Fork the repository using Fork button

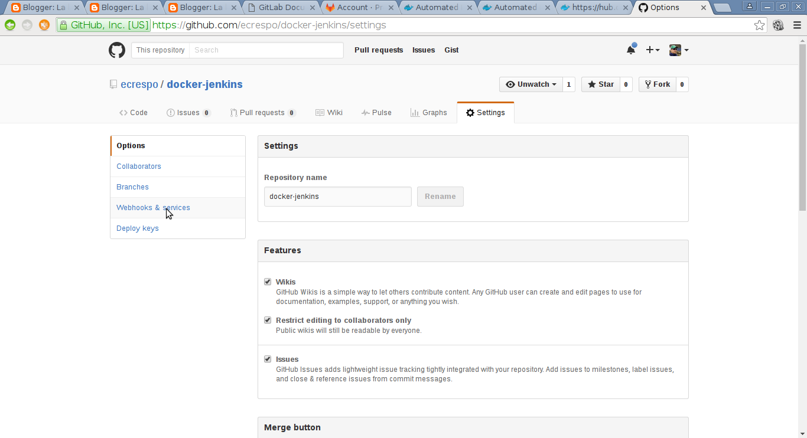(x=657, y=84)
